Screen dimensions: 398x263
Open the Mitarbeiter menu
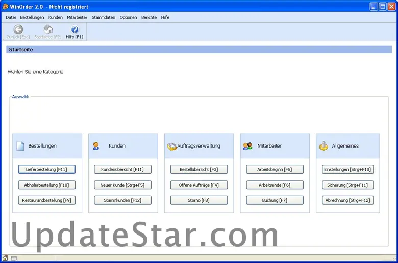pyautogui.click(x=77, y=17)
